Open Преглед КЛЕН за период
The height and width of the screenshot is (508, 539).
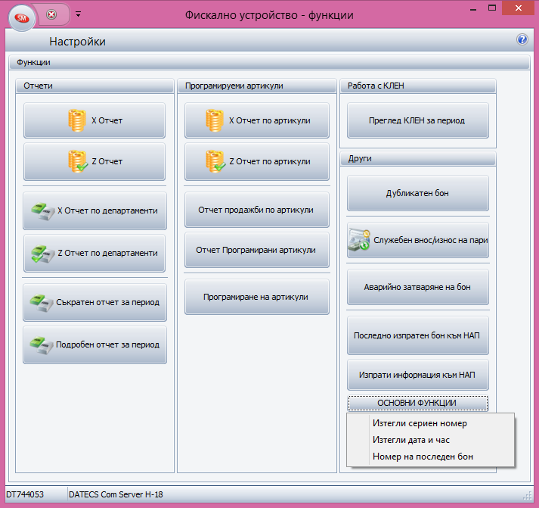(417, 120)
